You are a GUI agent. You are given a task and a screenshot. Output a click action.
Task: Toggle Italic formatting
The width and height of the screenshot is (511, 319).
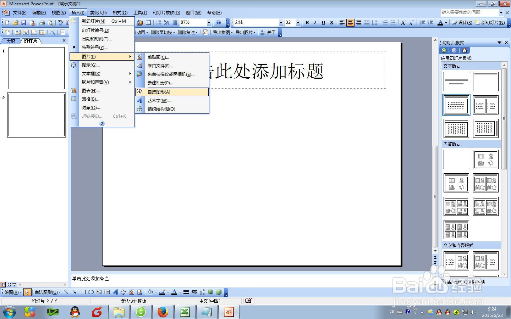[315, 23]
